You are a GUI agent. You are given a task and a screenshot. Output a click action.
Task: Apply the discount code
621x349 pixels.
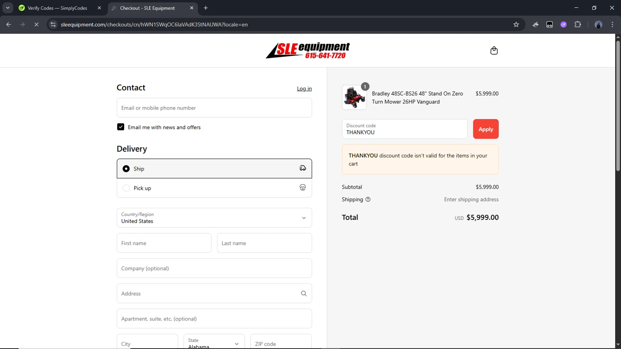(x=486, y=129)
